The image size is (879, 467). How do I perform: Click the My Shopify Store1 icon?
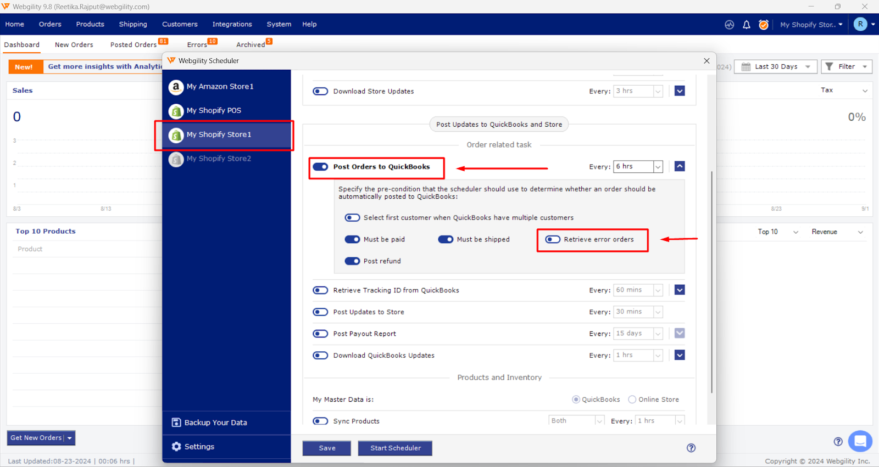[x=176, y=135]
